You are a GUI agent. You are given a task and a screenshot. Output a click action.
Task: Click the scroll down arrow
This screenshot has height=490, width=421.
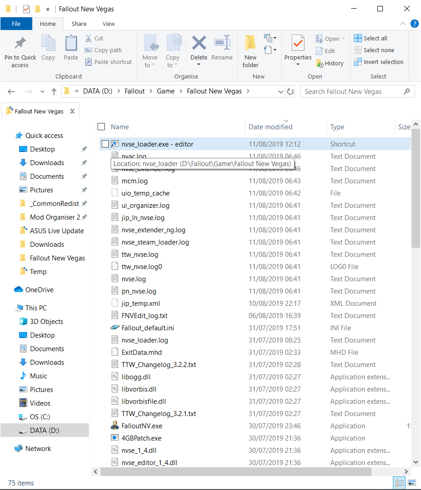click(x=416, y=462)
